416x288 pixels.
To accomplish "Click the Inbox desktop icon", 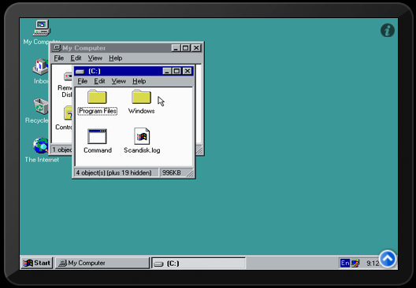I will click(x=41, y=67).
